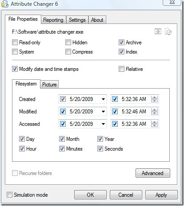The image size is (184, 206).
Task: Click the clock-page icon at top right
Action: tap(168, 31)
